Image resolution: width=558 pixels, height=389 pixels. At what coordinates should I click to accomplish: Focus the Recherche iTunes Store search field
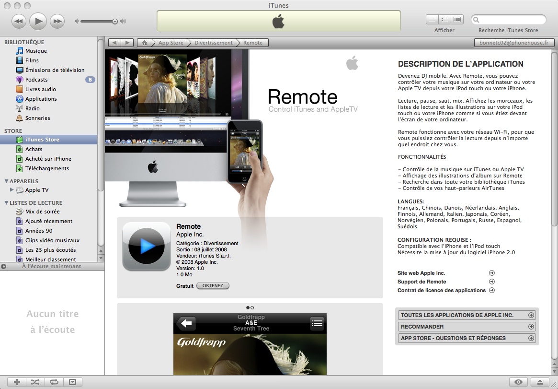[508, 20]
